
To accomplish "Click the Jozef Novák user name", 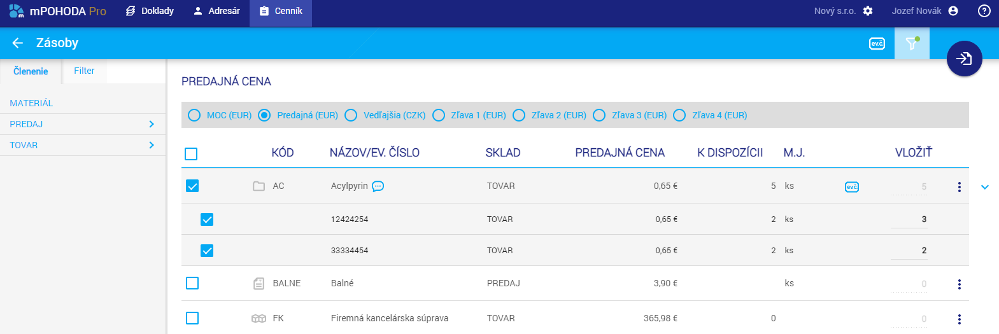I will point(916,11).
